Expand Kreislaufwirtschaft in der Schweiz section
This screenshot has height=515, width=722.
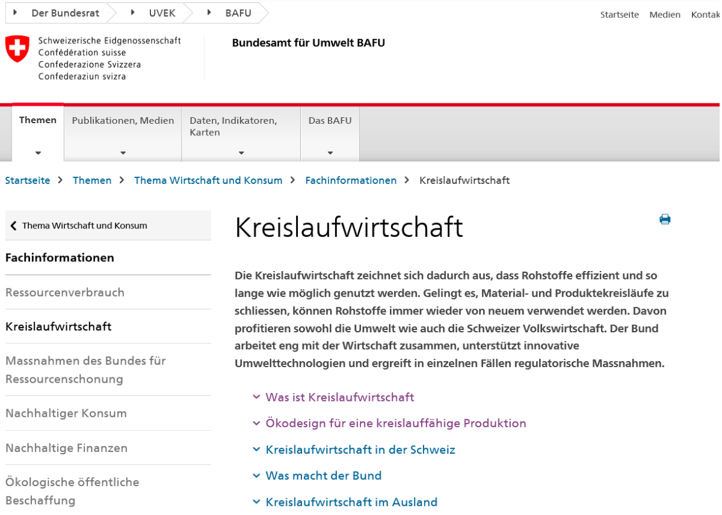click(x=360, y=449)
